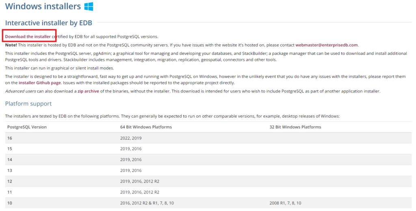The width and height of the screenshot is (416, 211).
Task: Select version 12 table cell
Action: pyautogui.click(x=10, y=181)
